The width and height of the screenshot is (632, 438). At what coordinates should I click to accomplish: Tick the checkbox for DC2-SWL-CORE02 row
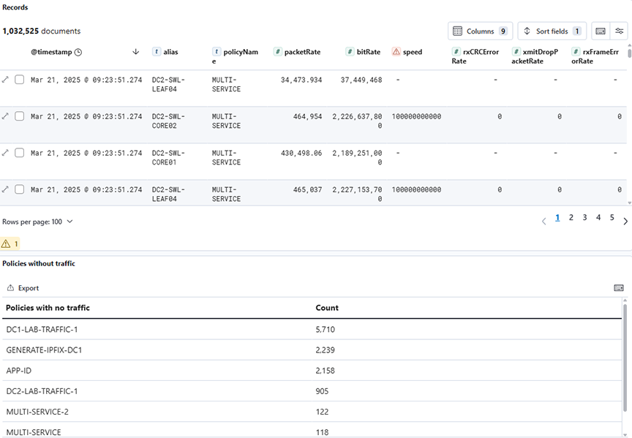click(20, 116)
